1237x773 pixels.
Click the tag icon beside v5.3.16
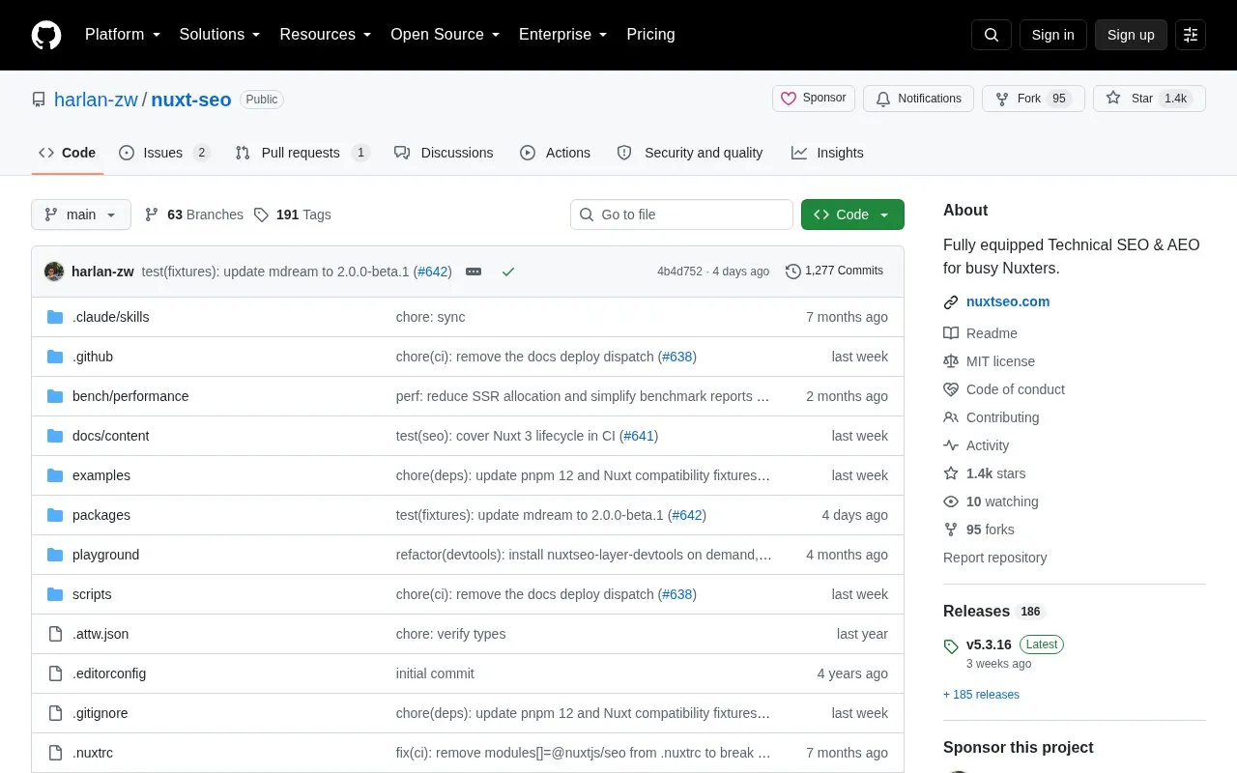951,645
